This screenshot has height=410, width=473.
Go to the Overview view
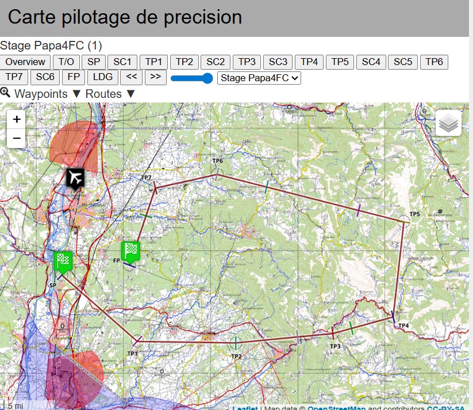pos(25,62)
